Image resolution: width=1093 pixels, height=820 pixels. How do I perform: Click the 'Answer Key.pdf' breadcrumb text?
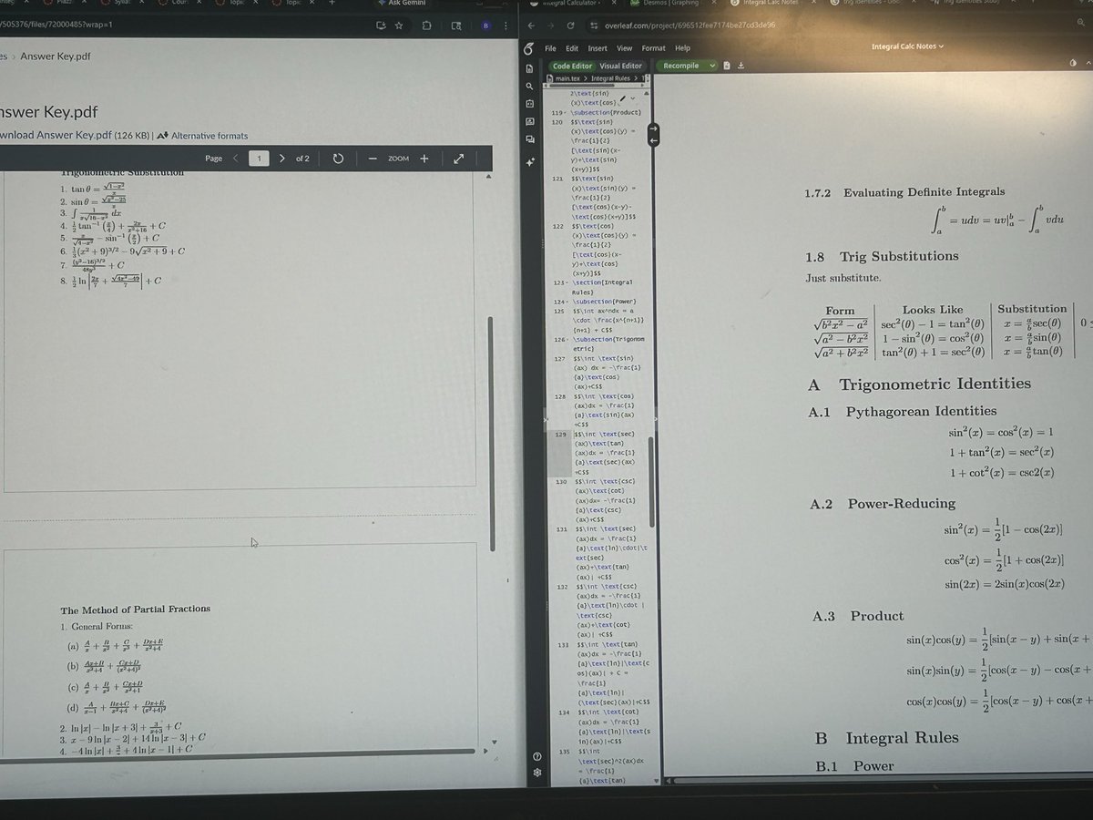(x=56, y=56)
